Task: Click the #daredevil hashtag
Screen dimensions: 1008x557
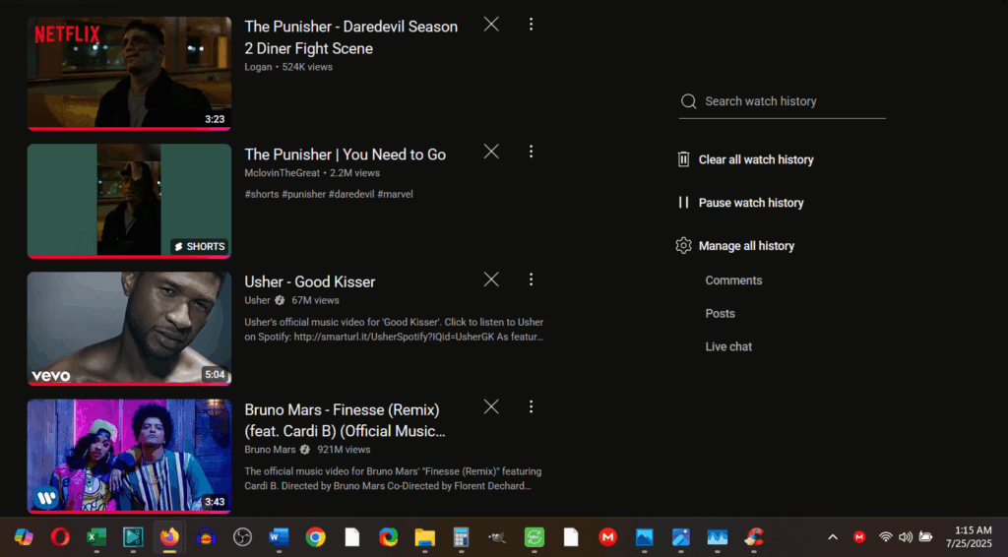Action: point(351,194)
